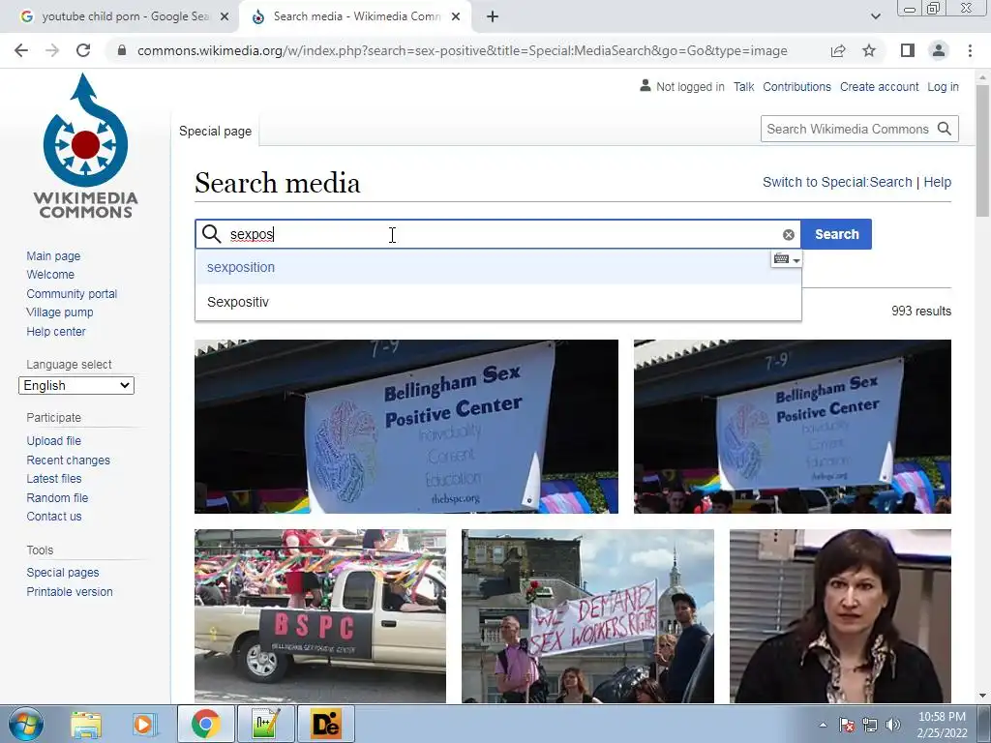Viewport: 991px width, 743px height.
Task: Select the Special page tab
Action: 215,131
